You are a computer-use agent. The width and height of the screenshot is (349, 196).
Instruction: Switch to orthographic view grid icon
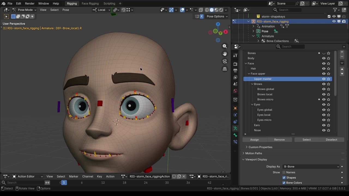point(225,69)
